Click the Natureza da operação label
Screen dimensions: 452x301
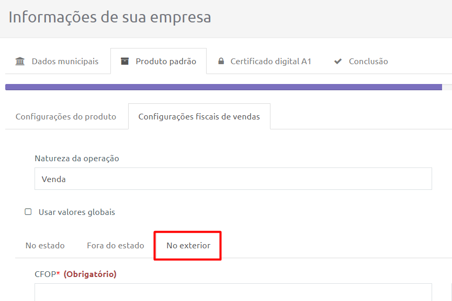(77, 159)
